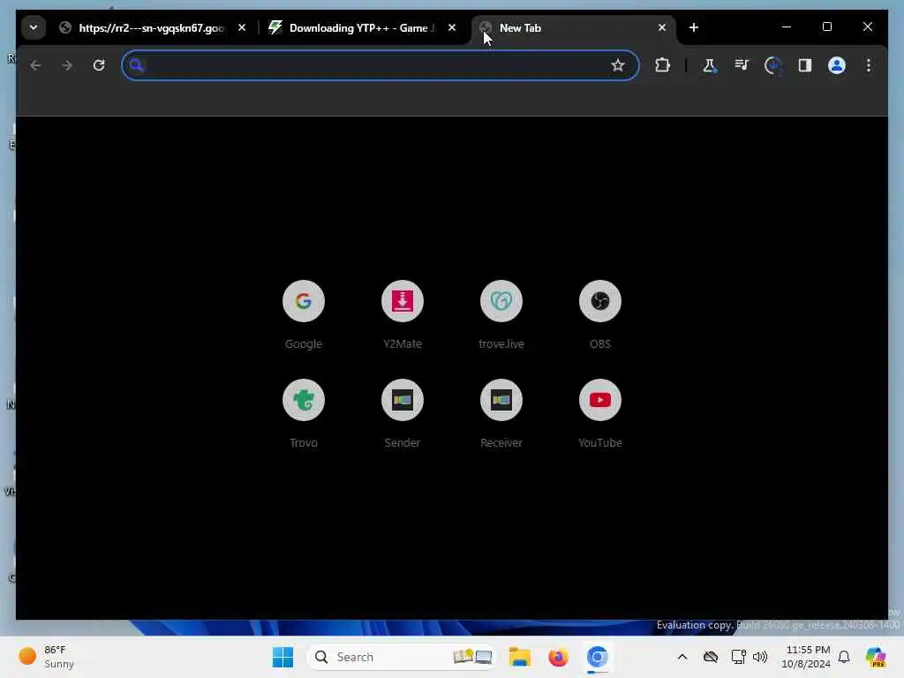Open File Explorer from taskbar

click(x=519, y=657)
